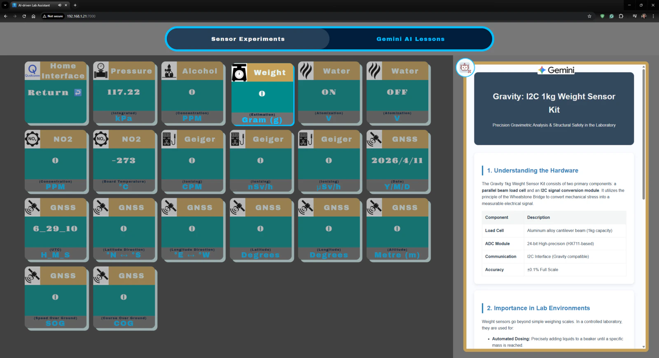This screenshot has width=659, height=358.
Task: Click the 'Gram (g)' unit label
Action: pos(262,120)
